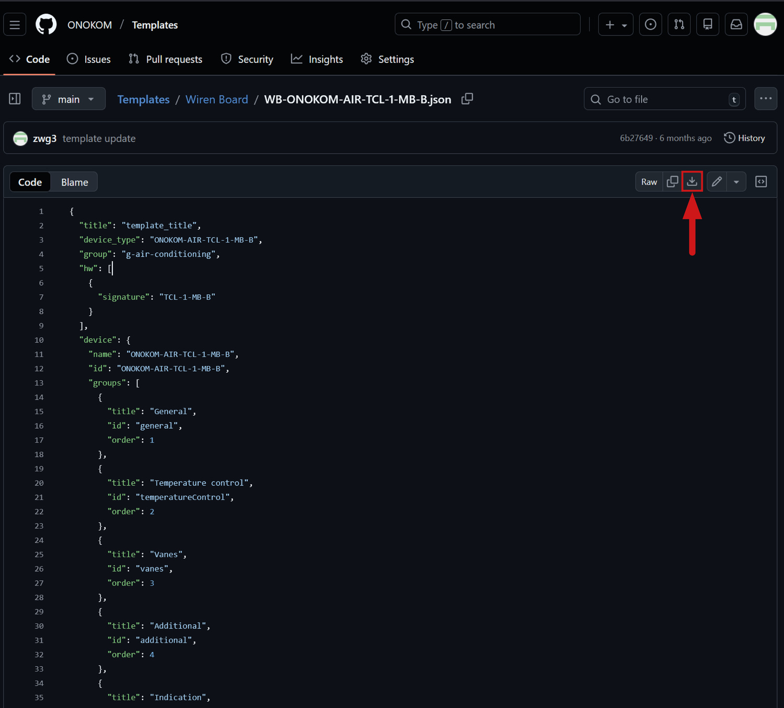784x708 pixels.
Task: Open commit 6b27649
Action: (x=636, y=138)
